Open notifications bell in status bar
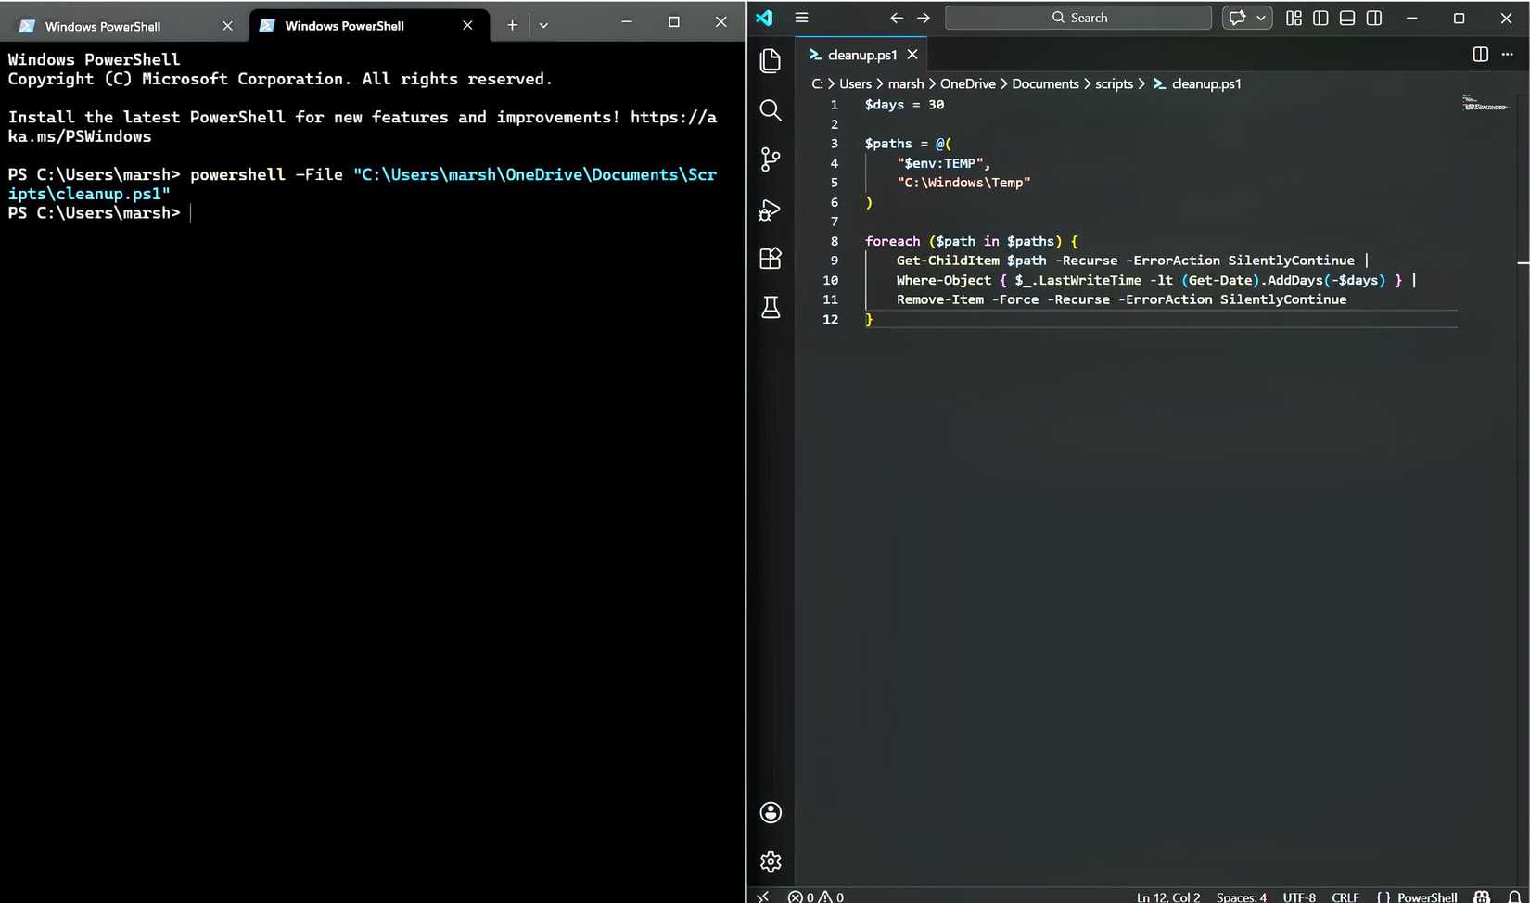The width and height of the screenshot is (1530, 903). coord(1513,897)
